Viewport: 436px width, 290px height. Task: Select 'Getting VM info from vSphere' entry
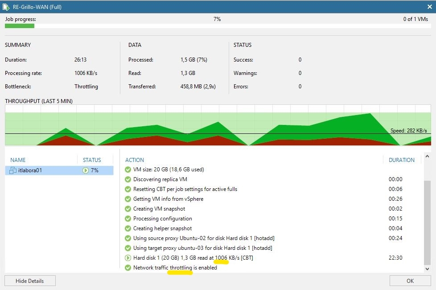pos(168,199)
